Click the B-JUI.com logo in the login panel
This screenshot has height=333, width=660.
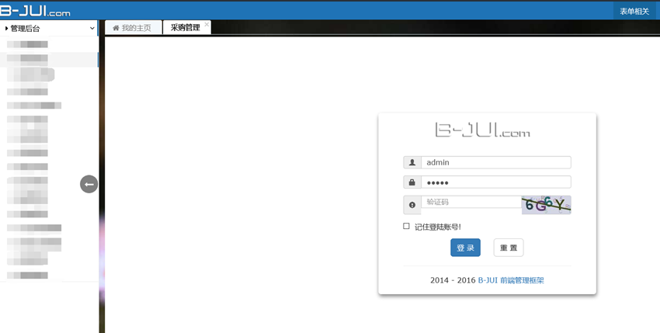(x=482, y=130)
